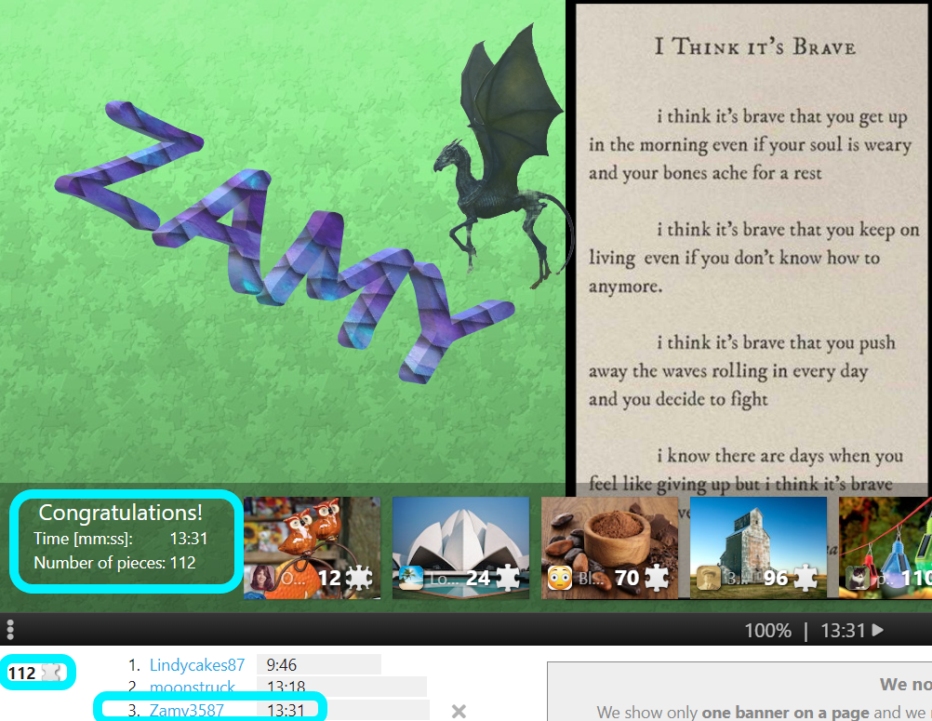
Task: Open the three-dot puzzle menu
Action: pos(9,630)
